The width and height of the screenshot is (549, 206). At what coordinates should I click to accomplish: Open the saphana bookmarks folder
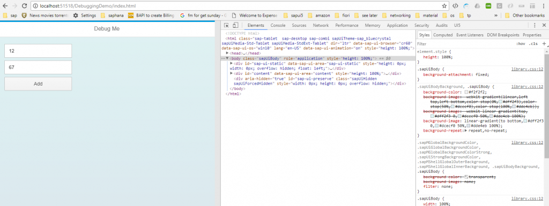click(112, 16)
